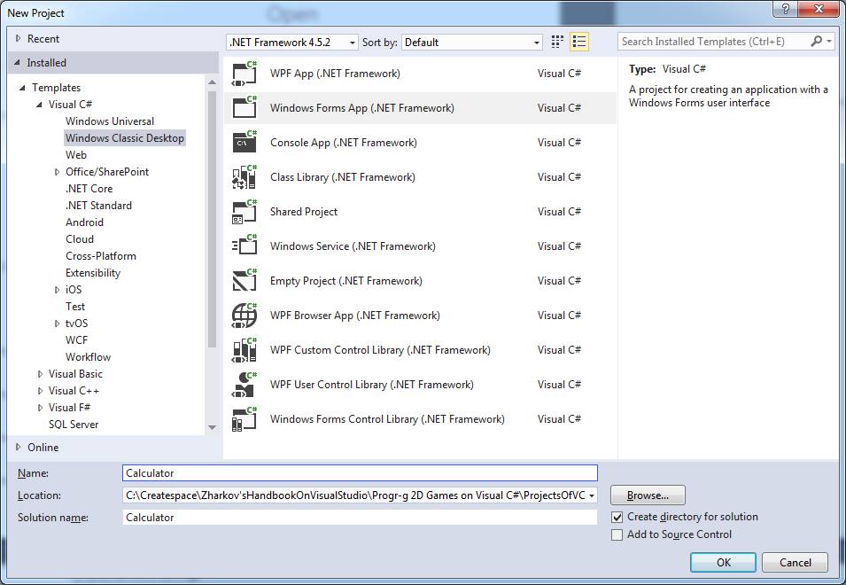Open the Sort by dropdown

[x=471, y=43]
